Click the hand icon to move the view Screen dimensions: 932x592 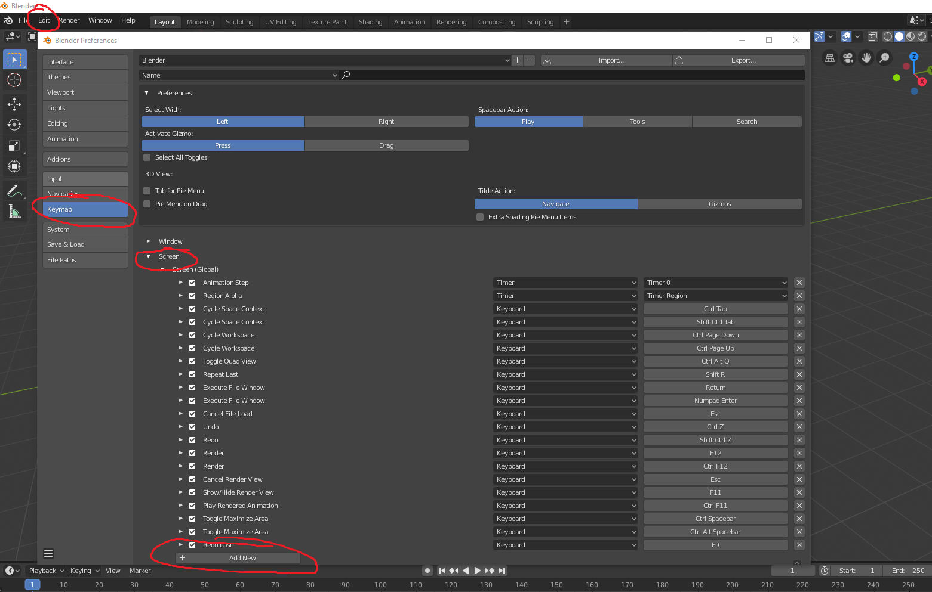866,58
